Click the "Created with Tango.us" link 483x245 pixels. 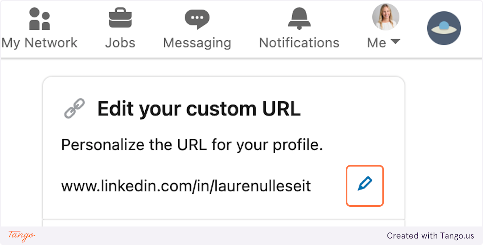(x=430, y=236)
